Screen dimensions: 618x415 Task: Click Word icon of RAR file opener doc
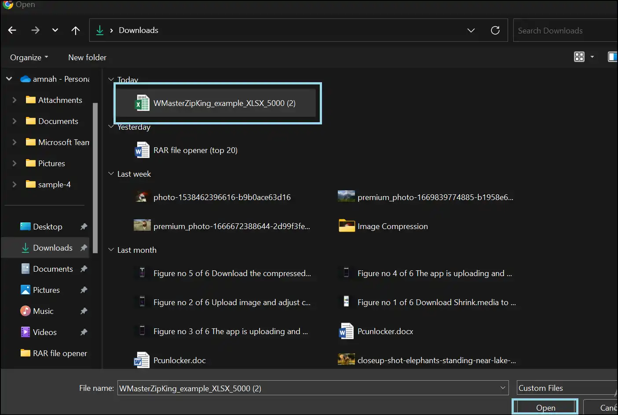[x=142, y=150]
